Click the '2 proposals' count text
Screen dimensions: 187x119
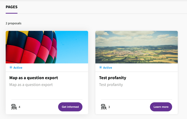pyautogui.click(x=14, y=23)
